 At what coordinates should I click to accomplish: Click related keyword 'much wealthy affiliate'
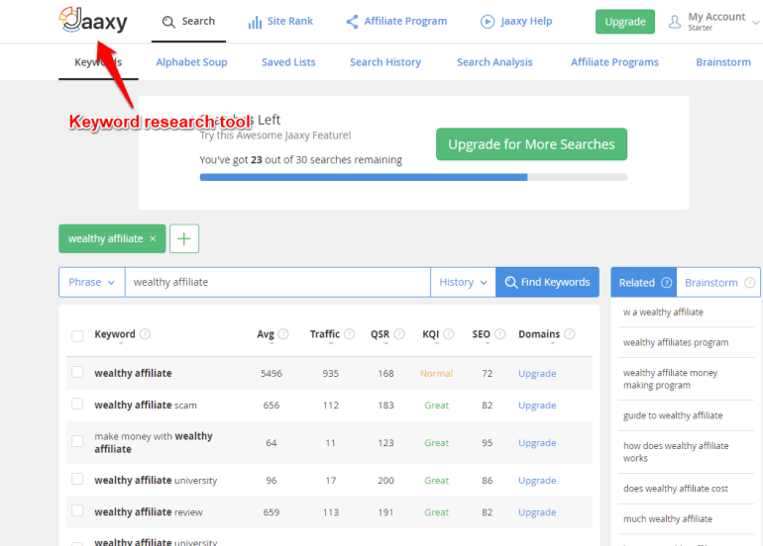click(x=668, y=518)
